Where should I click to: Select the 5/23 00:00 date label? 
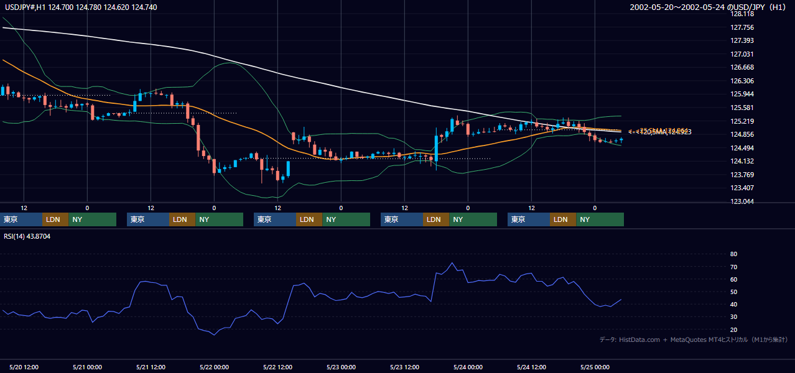coord(342,367)
